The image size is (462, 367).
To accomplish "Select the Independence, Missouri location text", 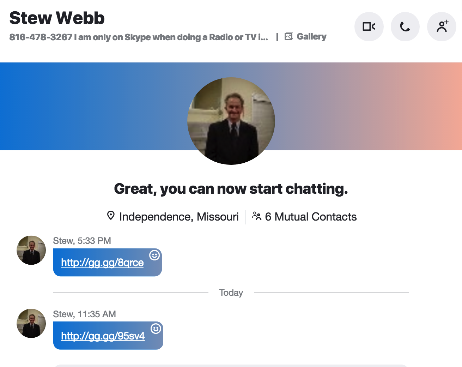I will point(179,217).
